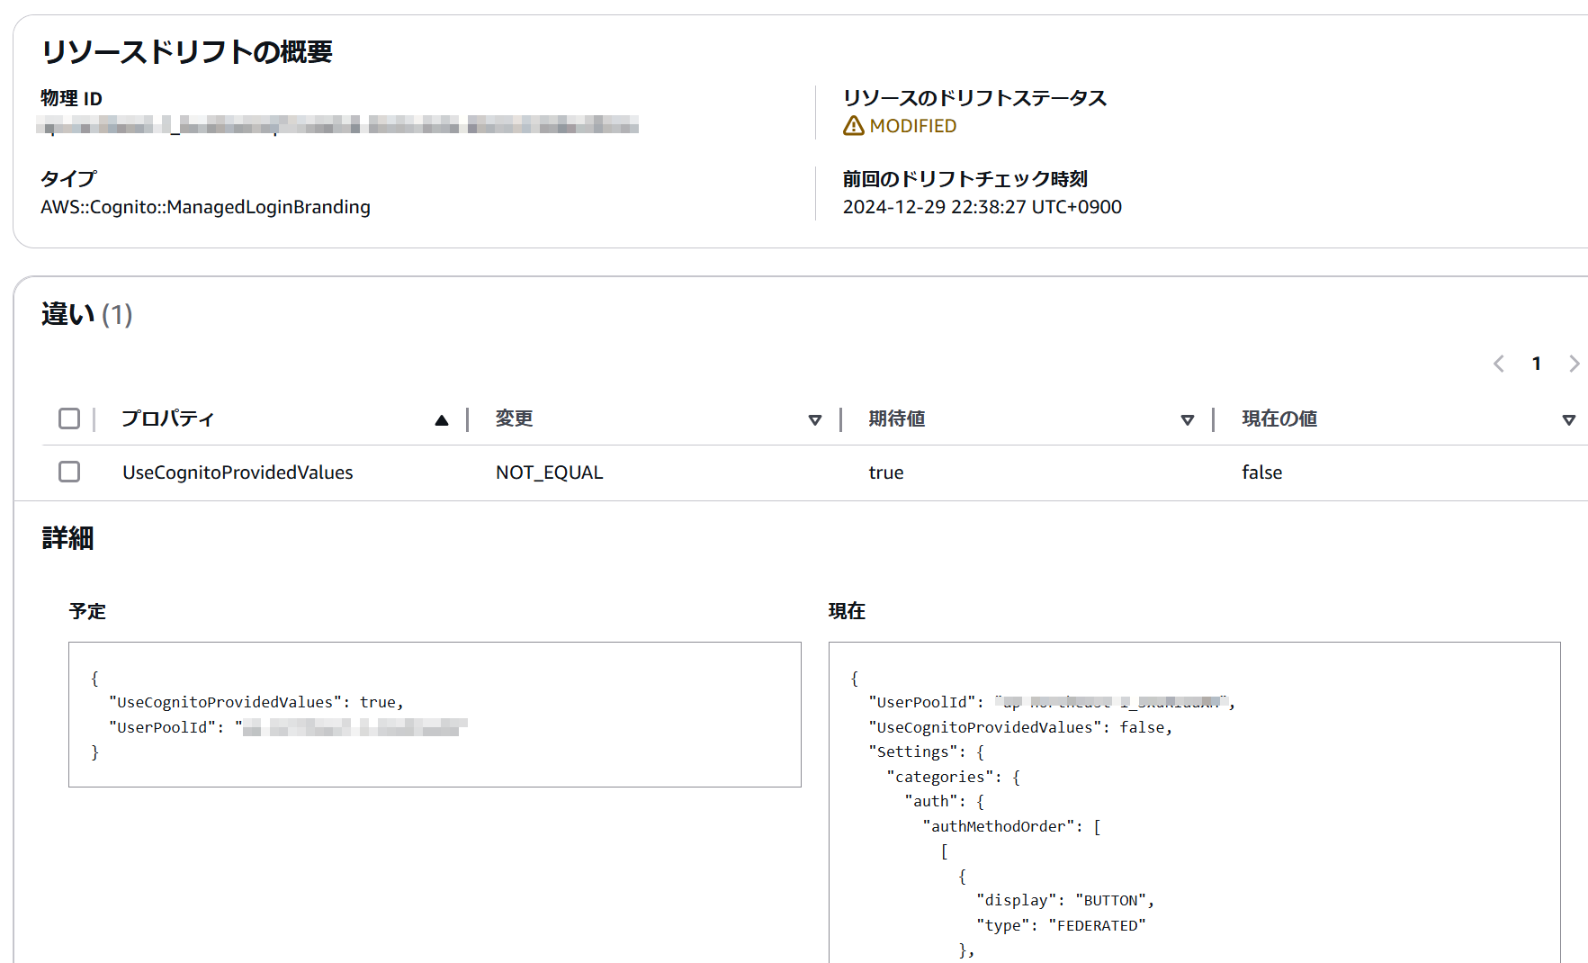Go to previous page using left chevron
Screen dimensions: 1588x963
(x=1498, y=364)
